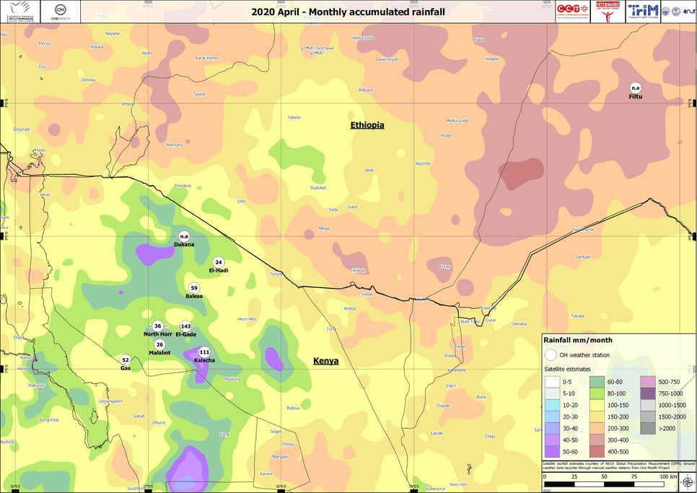Select the CNR logo at top right
Viewport: 697px width, 493px height.
(x=677, y=11)
